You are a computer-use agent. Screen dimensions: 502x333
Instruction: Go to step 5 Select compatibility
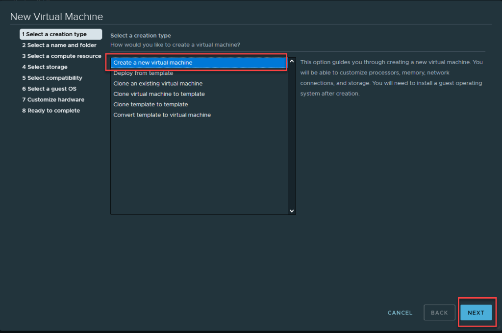pos(52,78)
